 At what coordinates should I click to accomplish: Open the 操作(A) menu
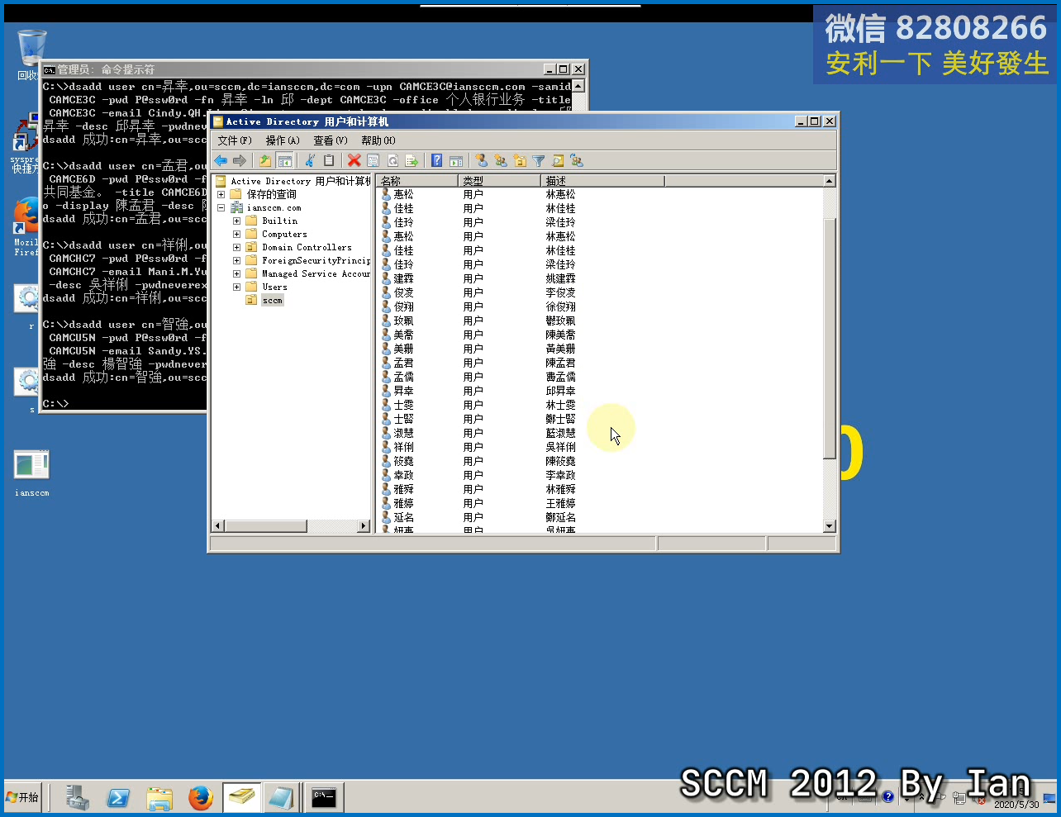283,140
